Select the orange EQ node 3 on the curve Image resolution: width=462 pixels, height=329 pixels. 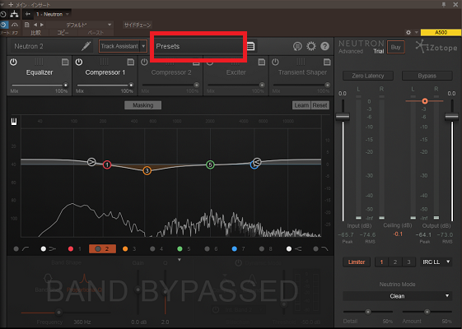[x=147, y=170]
